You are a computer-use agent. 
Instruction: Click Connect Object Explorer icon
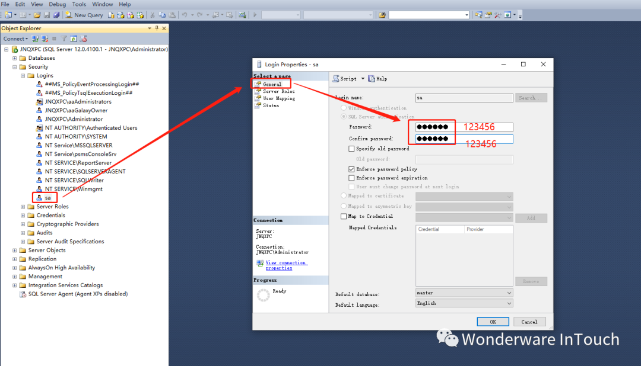point(35,38)
